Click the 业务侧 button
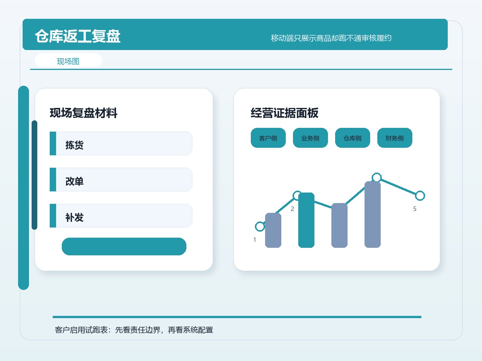This screenshot has height=361, width=482. pyautogui.click(x=310, y=138)
